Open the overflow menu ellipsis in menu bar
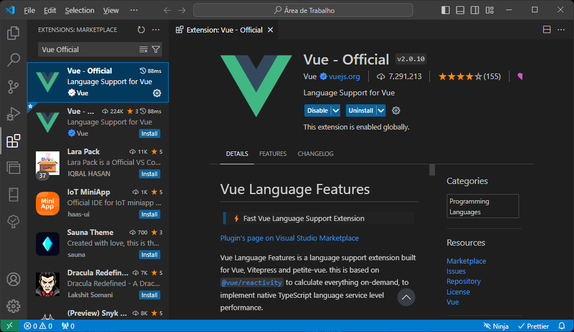574x332 pixels. coord(134,10)
